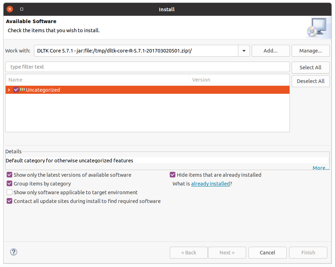Viewport: 335px width, 267px height.
Task: Click the already installed link
Action: tap(210, 183)
